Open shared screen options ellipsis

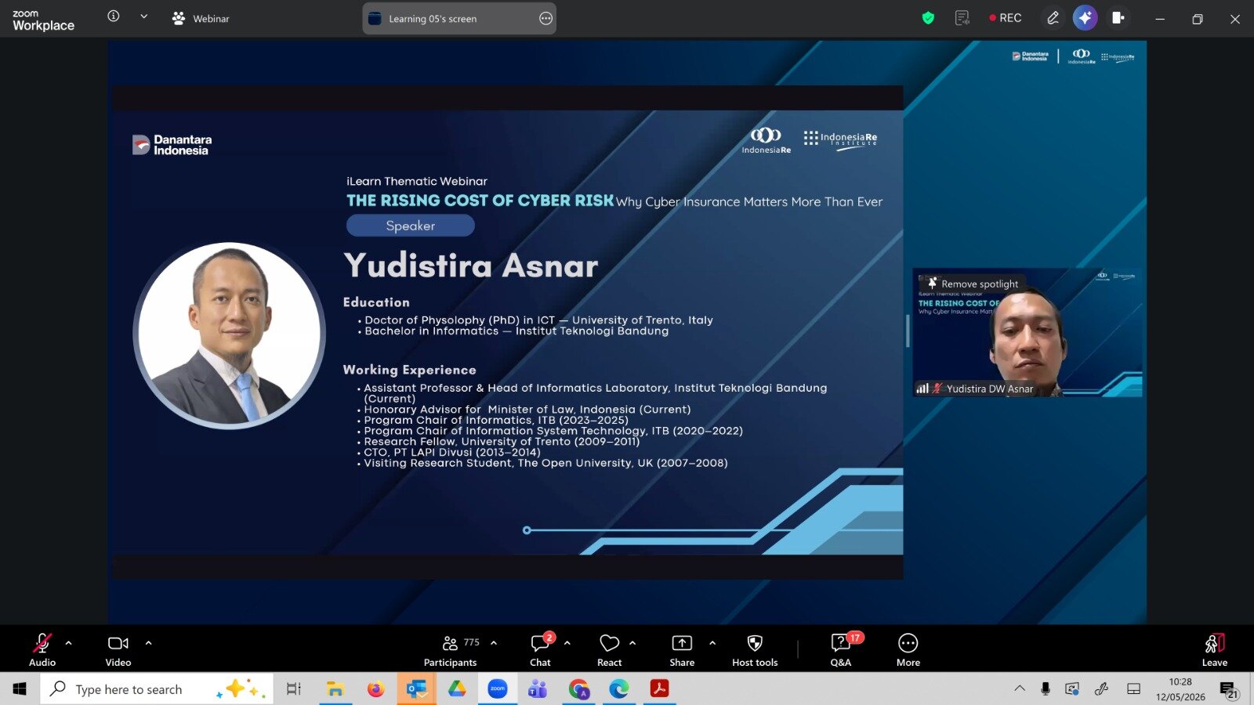click(546, 19)
